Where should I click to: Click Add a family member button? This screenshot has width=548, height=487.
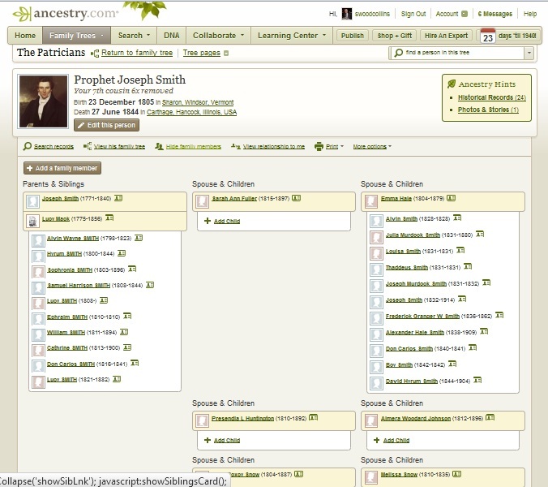[62, 168]
